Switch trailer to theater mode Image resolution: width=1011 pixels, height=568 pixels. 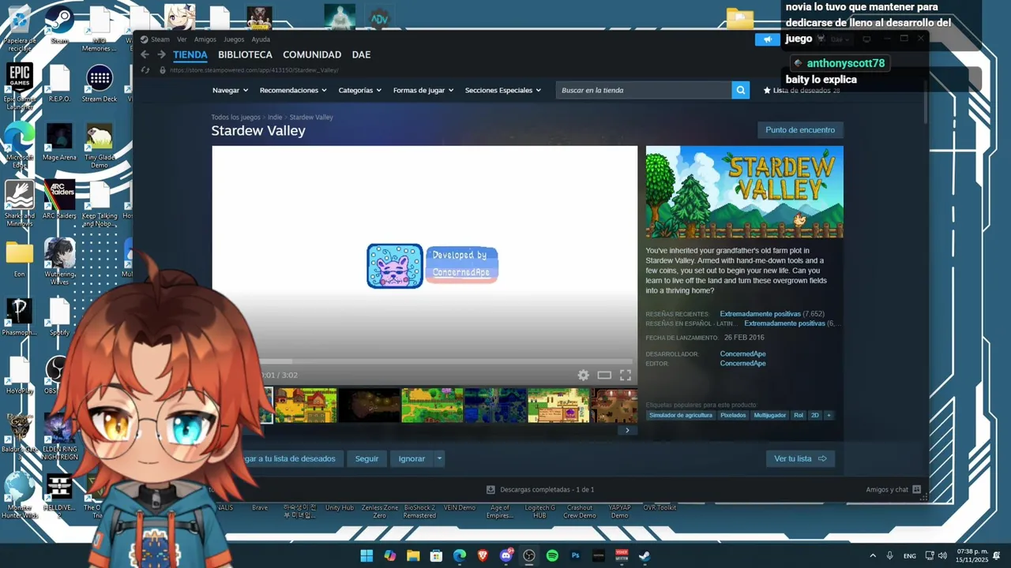[604, 376]
